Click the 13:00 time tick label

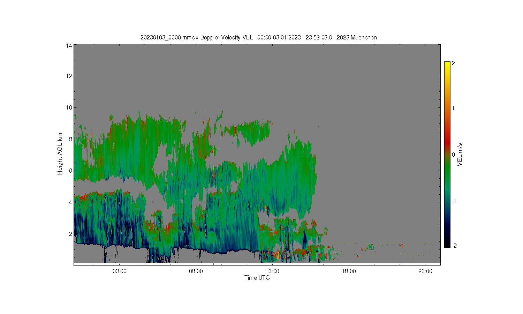point(272,271)
